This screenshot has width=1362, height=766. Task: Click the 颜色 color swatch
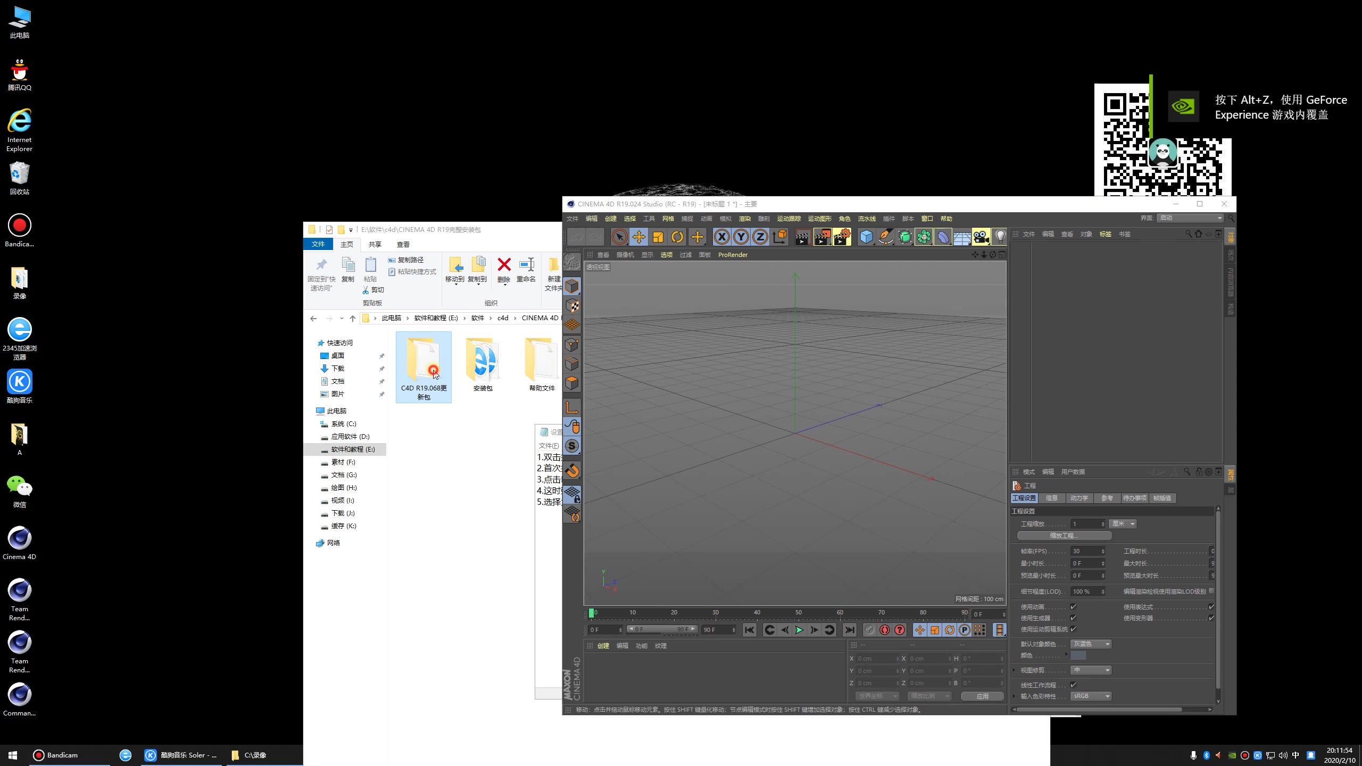(1078, 655)
